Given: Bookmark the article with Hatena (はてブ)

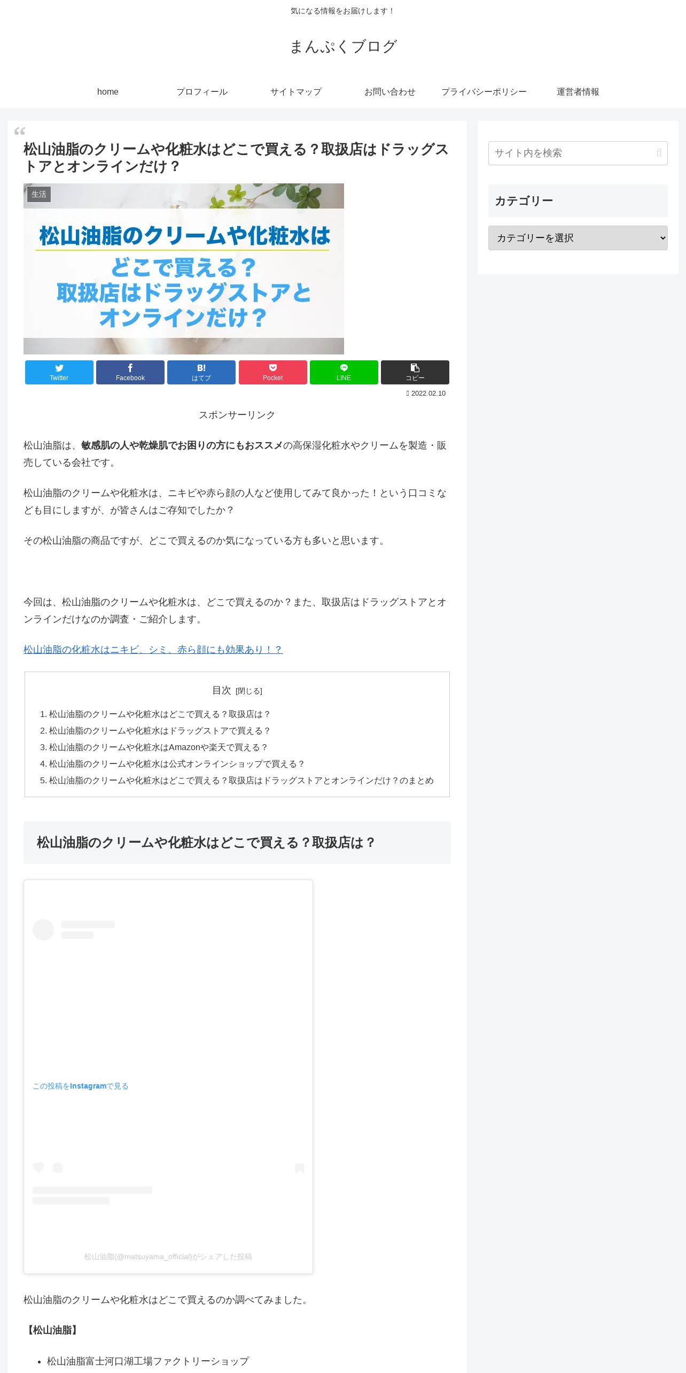Looking at the screenshot, I should pyautogui.click(x=201, y=372).
